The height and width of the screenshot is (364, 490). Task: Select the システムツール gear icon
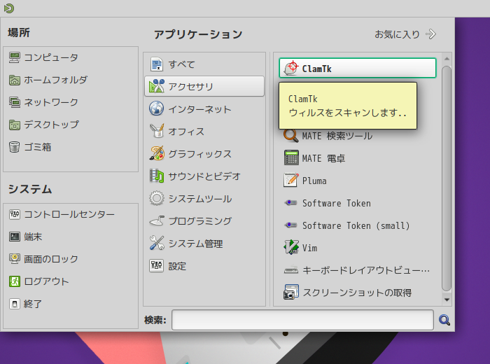(x=157, y=198)
